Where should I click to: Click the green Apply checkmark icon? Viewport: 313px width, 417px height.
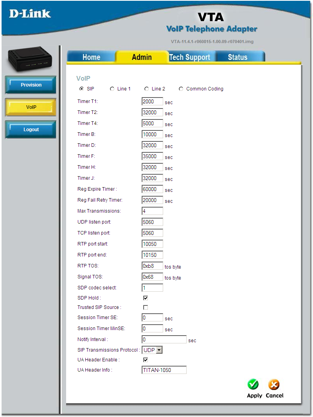click(x=253, y=384)
